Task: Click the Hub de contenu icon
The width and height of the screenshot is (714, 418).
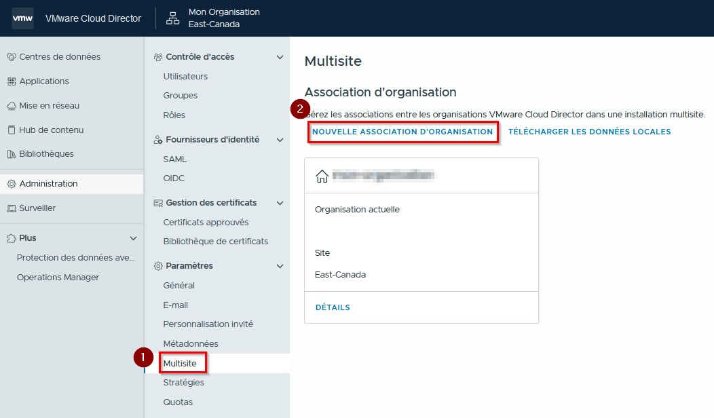Action: point(12,130)
